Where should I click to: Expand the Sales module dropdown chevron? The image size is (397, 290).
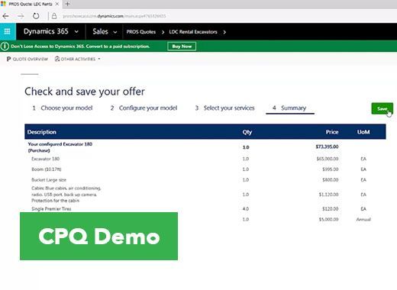pyautogui.click(x=115, y=32)
